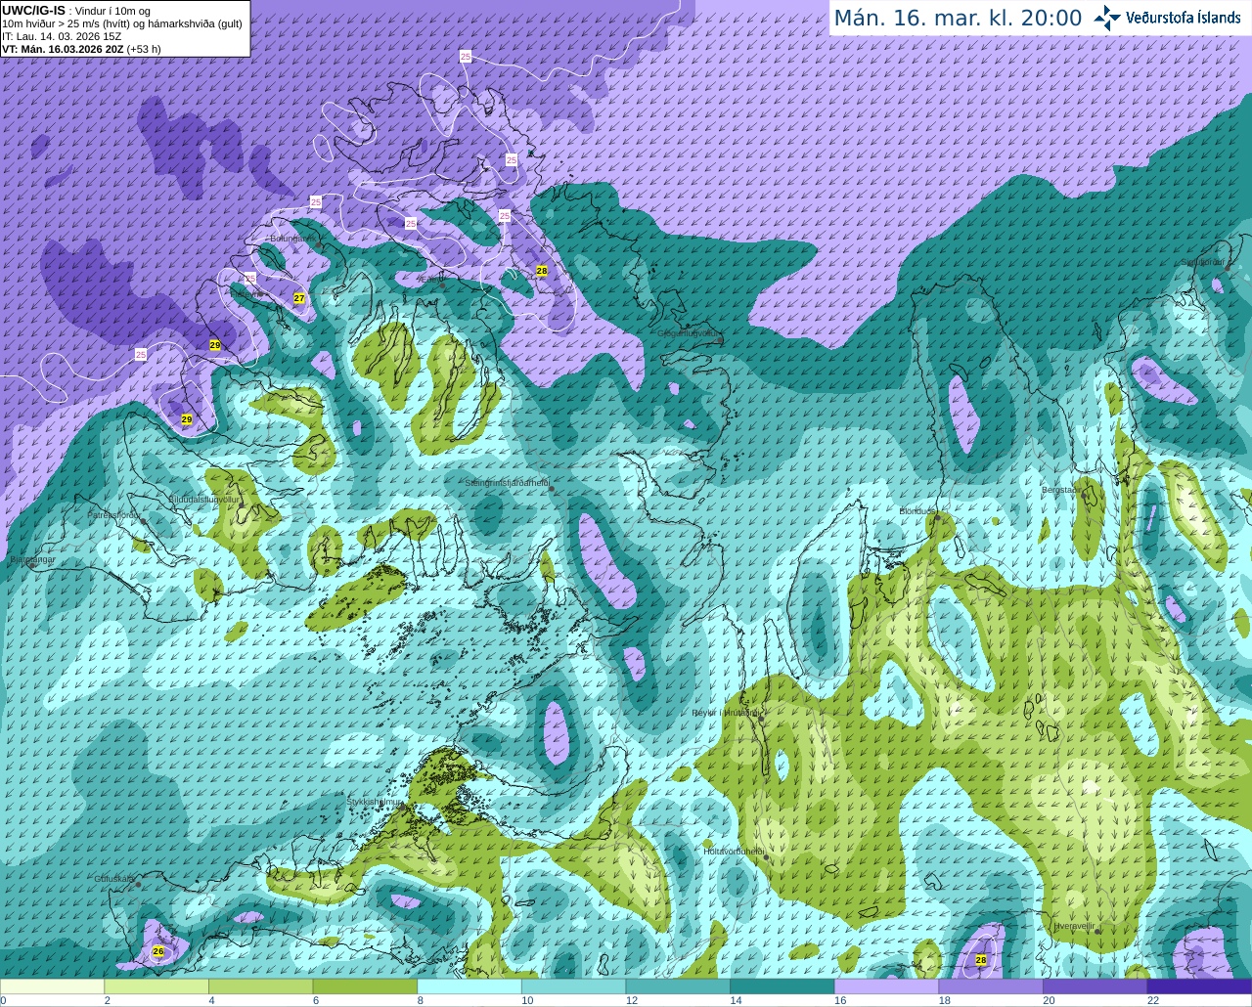Viewport: 1252px width, 1007px height.
Task: Select the Bjargtangar station label
Action: (32, 560)
